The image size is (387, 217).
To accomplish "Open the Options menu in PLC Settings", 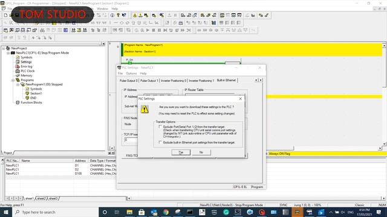I will [x=131, y=74].
